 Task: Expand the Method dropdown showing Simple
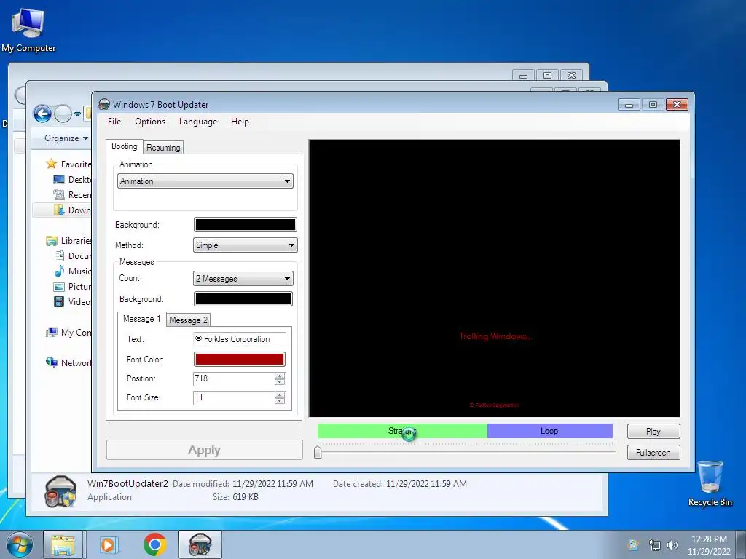(x=245, y=245)
